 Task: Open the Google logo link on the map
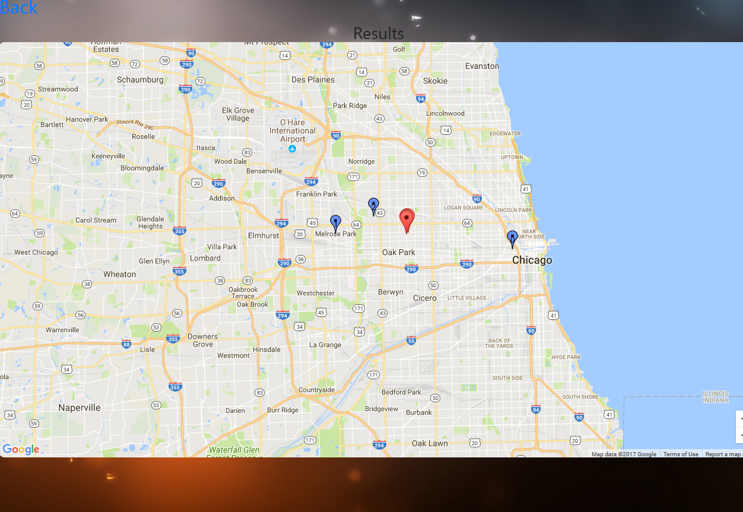21,449
